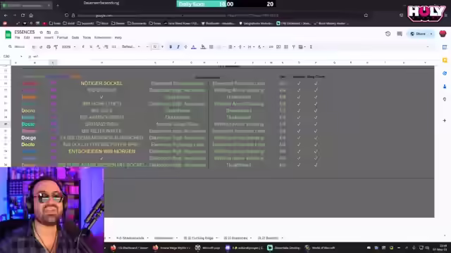Insert a chart from toolbar
This screenshot has width=451, height=253.
click(286, 47)
